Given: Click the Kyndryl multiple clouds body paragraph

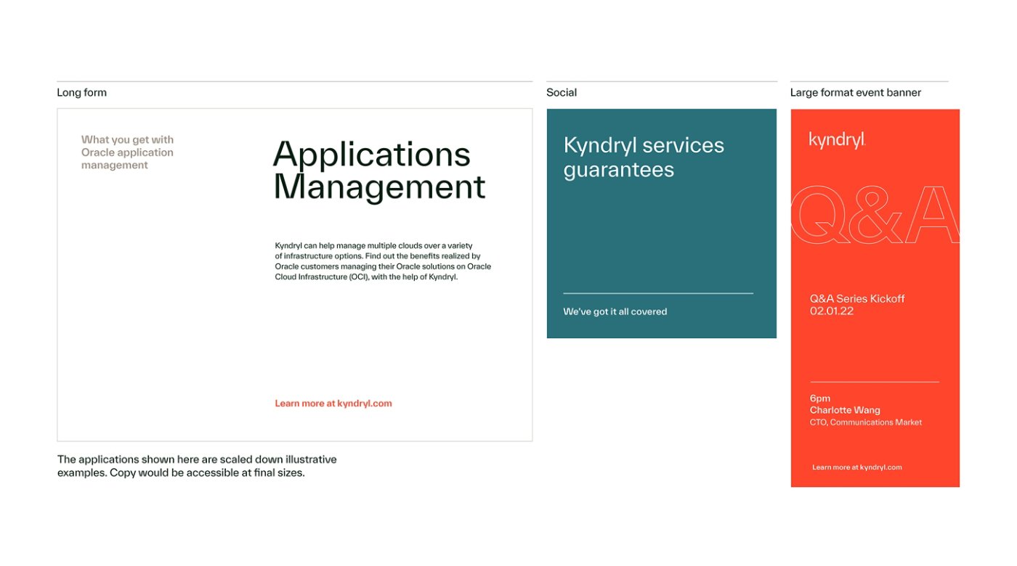Looking at the screenshot, I should pos(382,261).
